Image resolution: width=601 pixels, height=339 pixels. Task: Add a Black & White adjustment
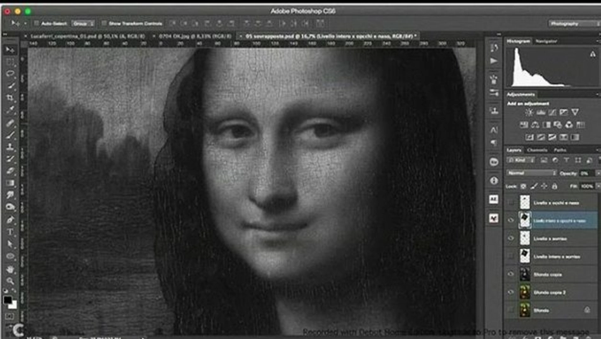[546, 124]
